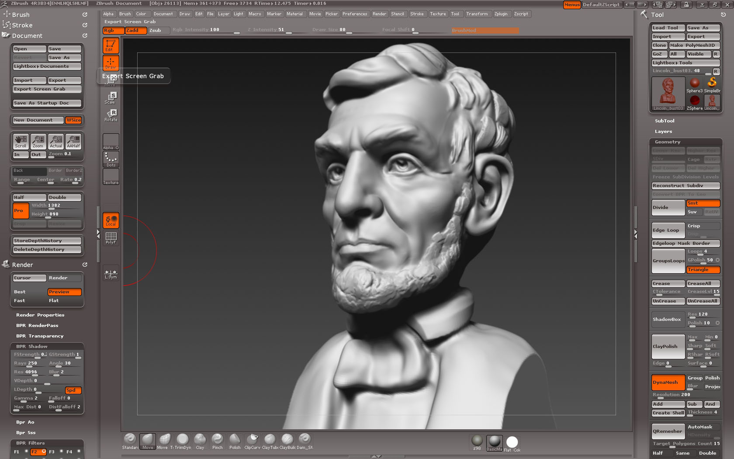Toggle the Local symmetry icon

[111, 220]
